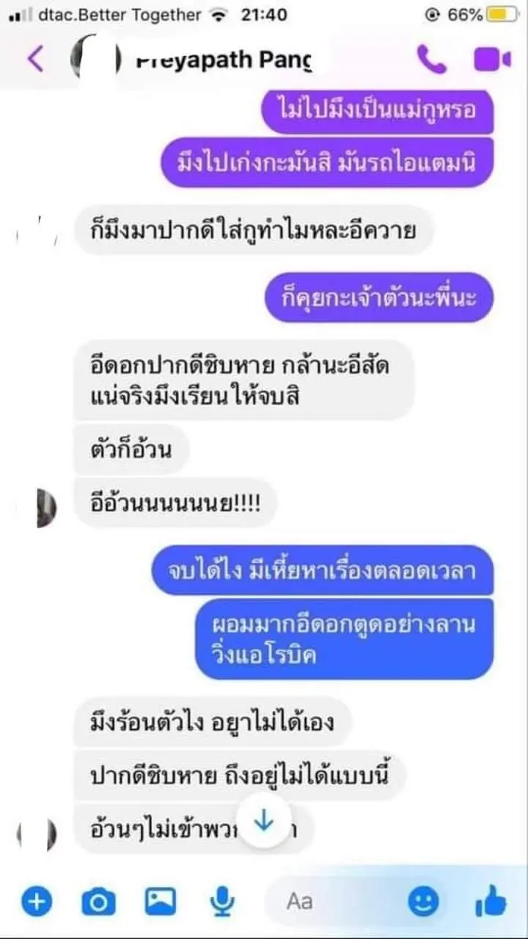The height and width of the screenshot is (939, 528).
Task: Tap sender avatar beside อีอ้วน message
Action: pos(45,505)
